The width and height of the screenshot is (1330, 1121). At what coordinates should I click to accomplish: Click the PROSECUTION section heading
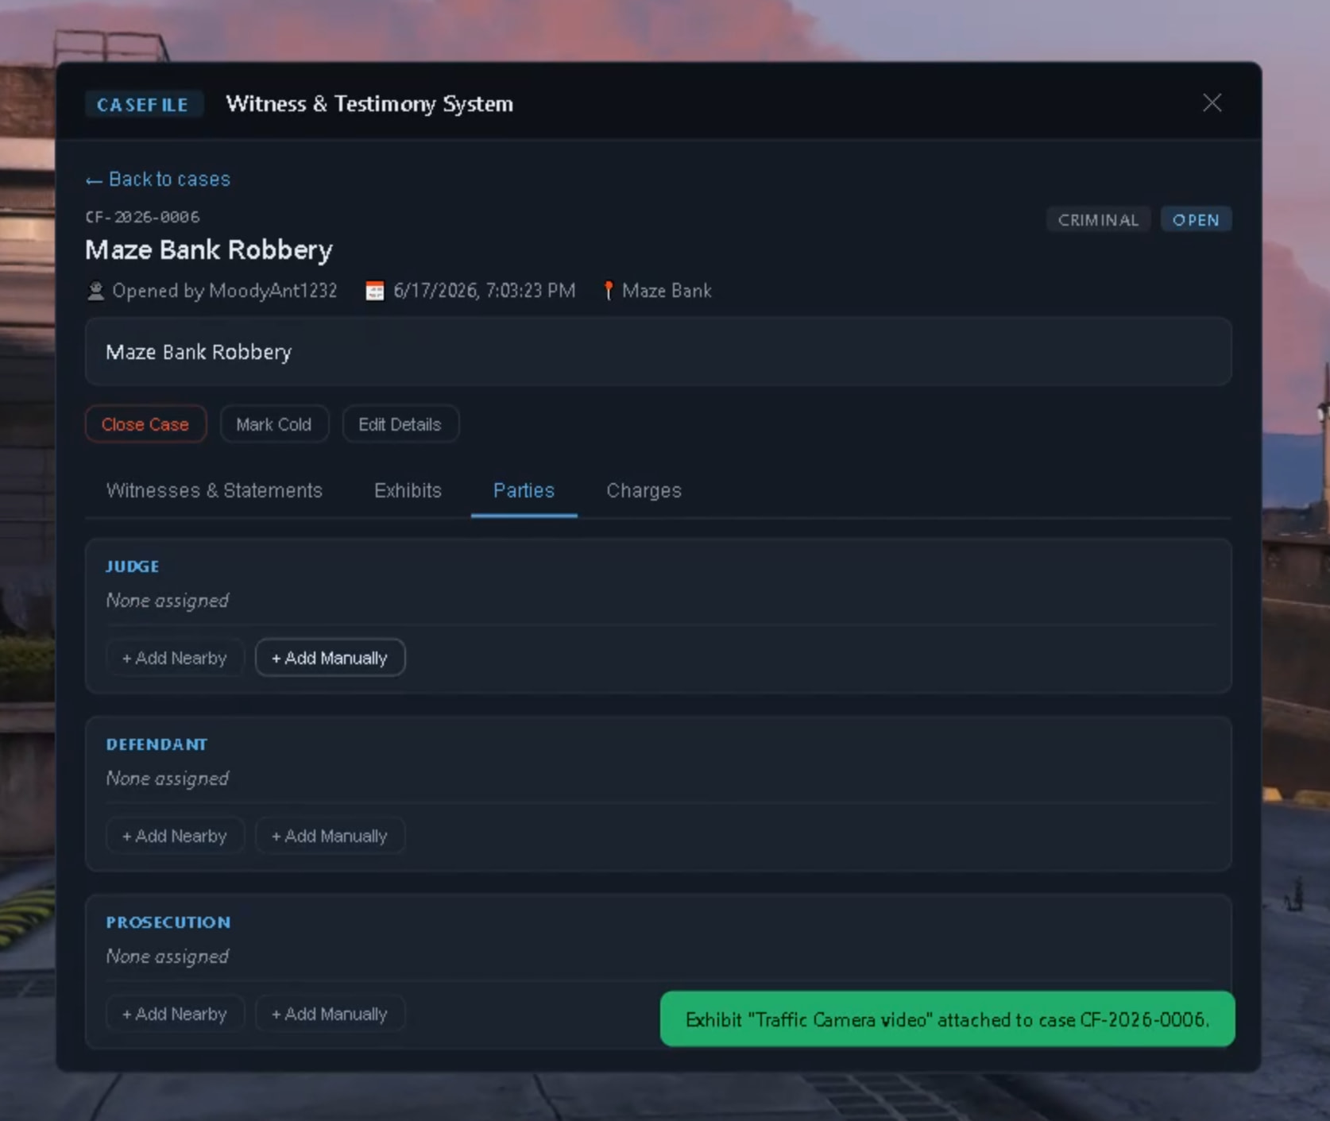coord(168,922)
